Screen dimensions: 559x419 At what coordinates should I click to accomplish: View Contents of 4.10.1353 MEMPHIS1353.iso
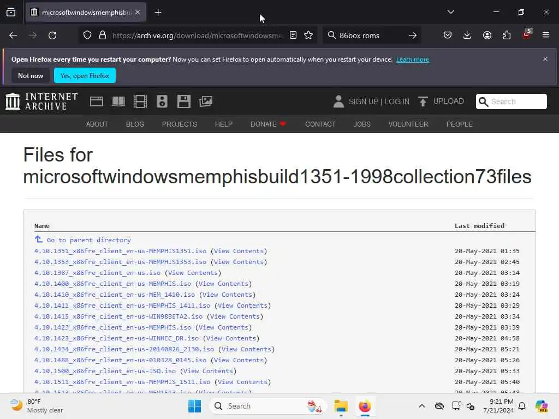point(239,262)
